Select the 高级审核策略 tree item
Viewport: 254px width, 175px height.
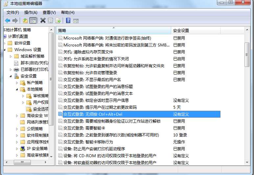click(37, 155)
